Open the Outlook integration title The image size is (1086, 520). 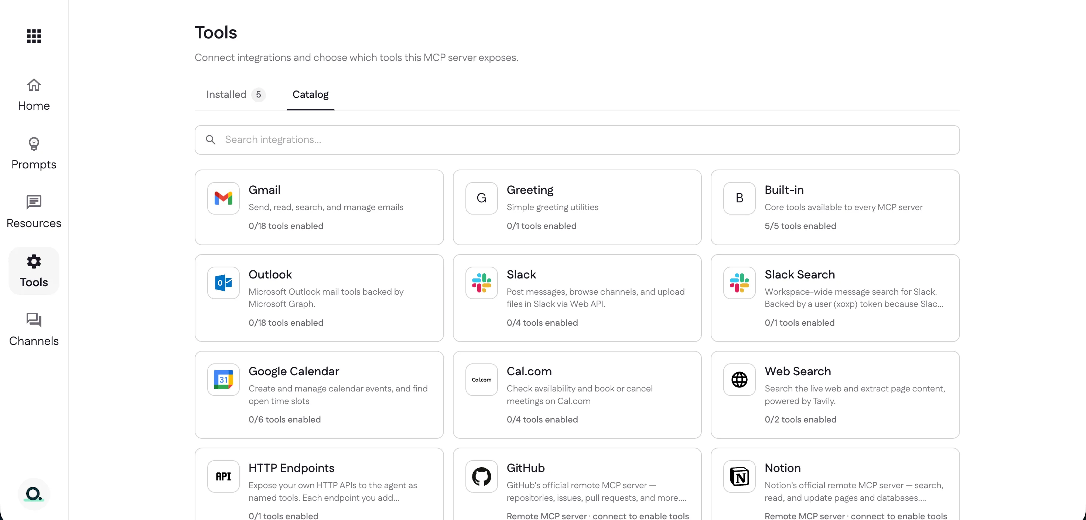tap(270, 274)
